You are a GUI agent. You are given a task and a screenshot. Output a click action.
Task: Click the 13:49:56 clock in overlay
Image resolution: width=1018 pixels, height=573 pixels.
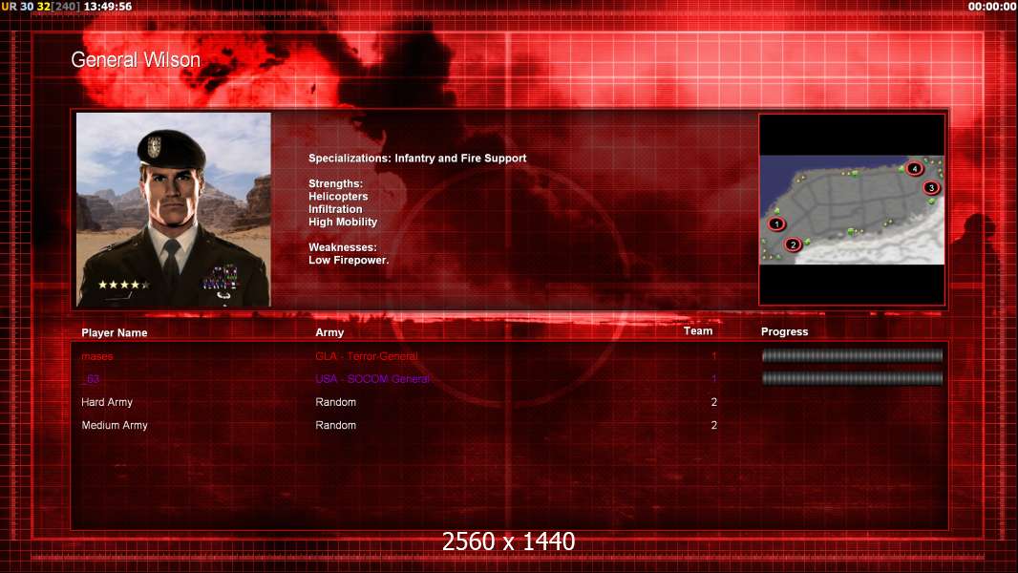[x=108, y=7]
